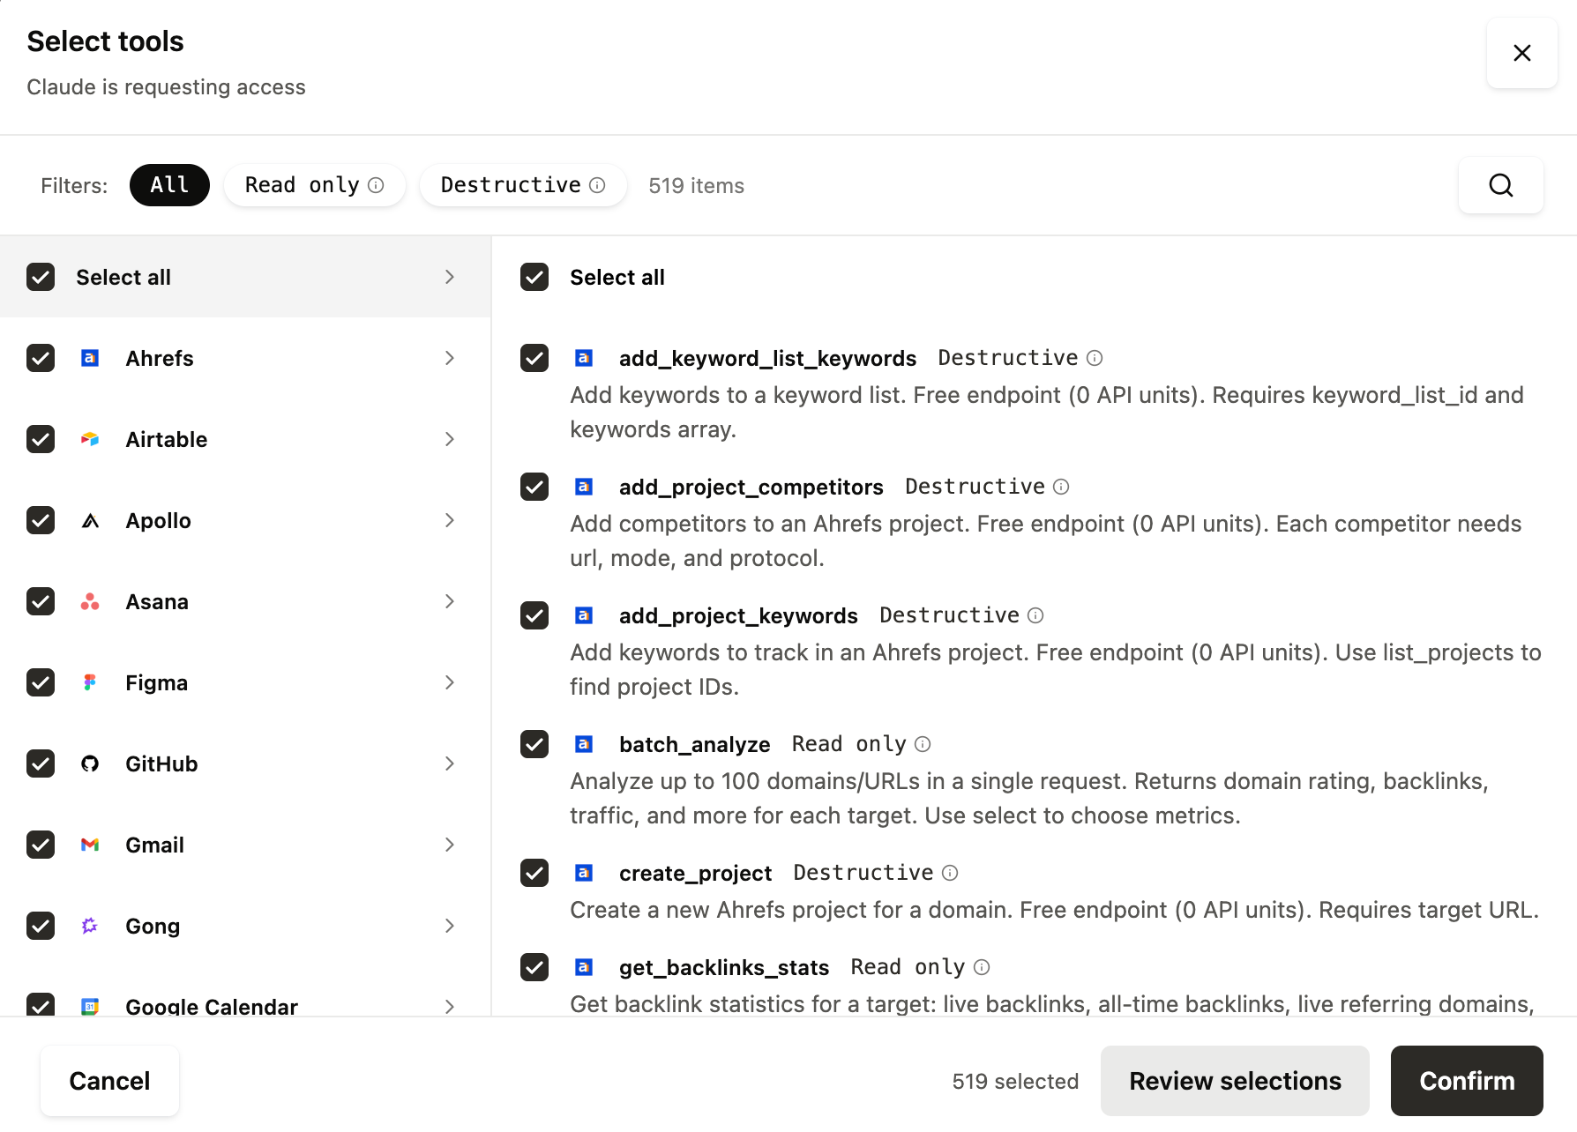Uncheck the Apollo connector checkbox

coord(41,520)
